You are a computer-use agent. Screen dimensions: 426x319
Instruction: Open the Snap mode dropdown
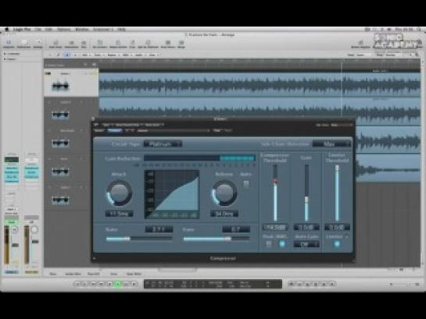363,55
